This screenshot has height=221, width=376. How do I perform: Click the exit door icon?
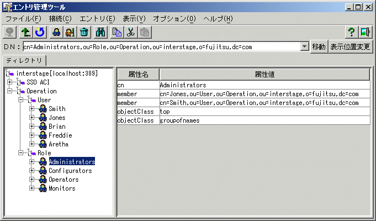(365, 32)
